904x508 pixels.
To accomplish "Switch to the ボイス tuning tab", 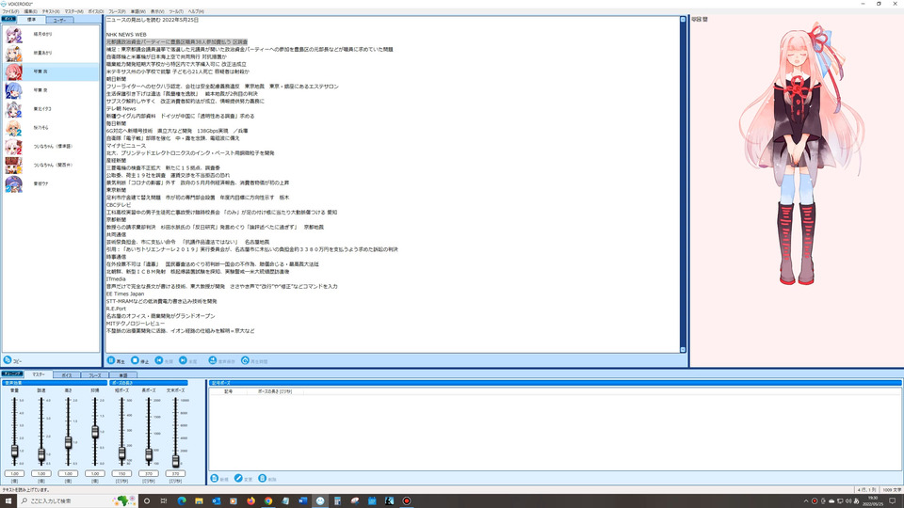I will click(67, 375).
